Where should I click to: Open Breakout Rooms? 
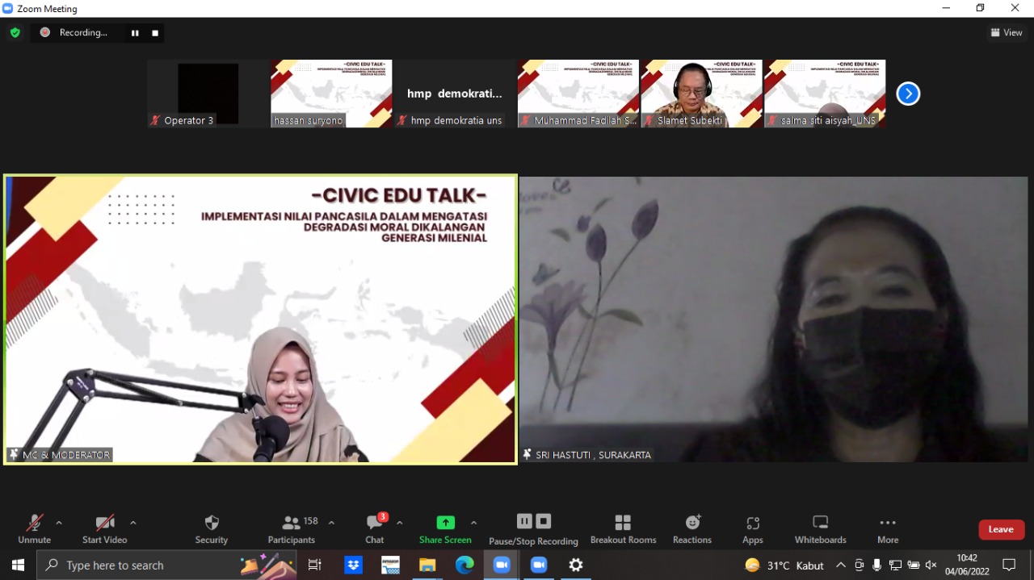pyautogui.click(x=623, y=528)
